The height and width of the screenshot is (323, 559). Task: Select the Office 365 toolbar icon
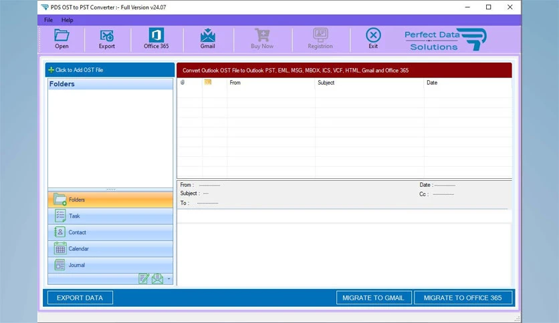tap(156, 39)
